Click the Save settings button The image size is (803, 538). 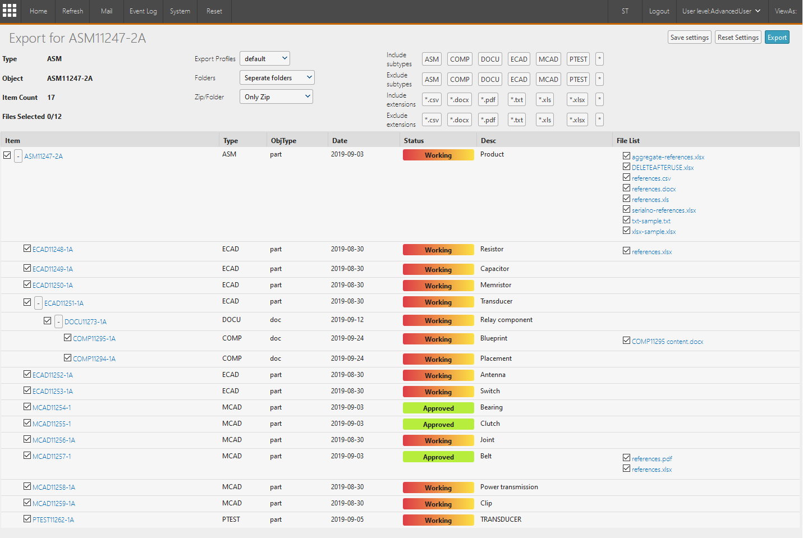(690, 38)
